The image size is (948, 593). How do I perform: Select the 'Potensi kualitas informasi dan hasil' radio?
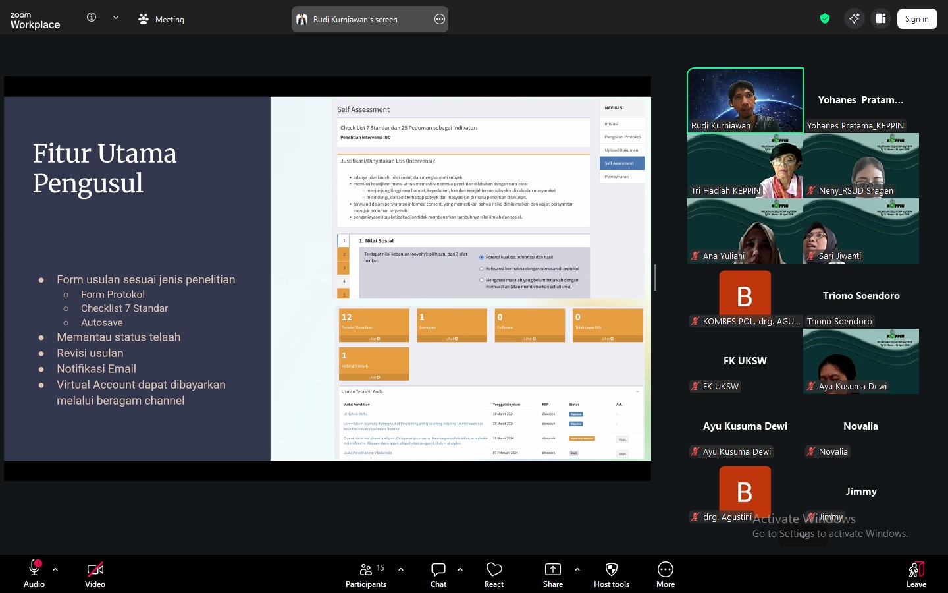481,258
